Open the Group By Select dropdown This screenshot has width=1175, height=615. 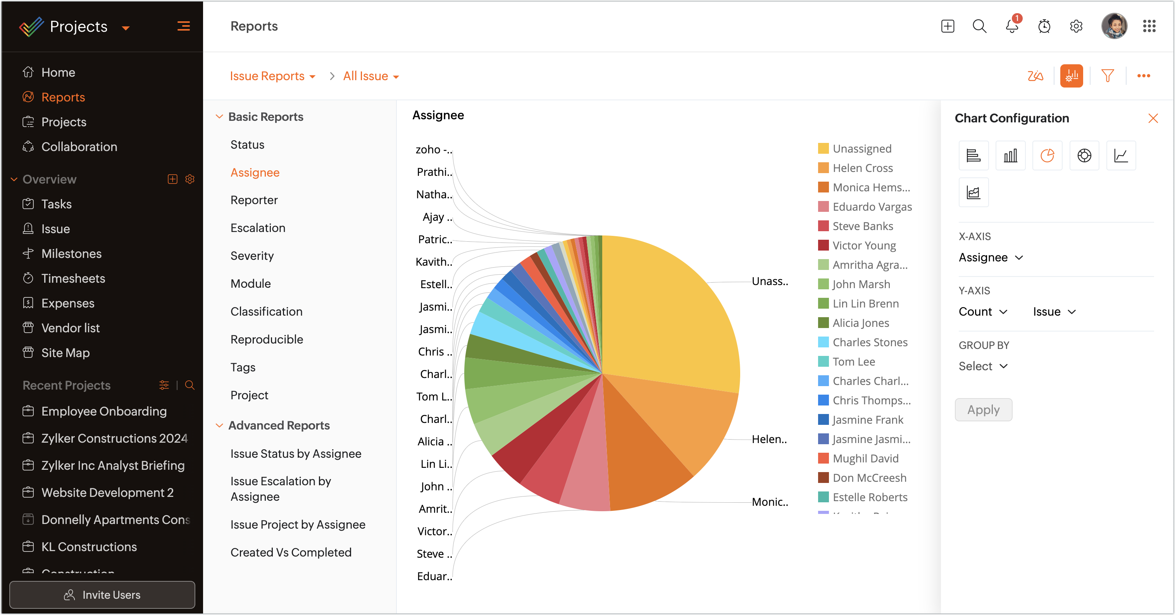982,366
